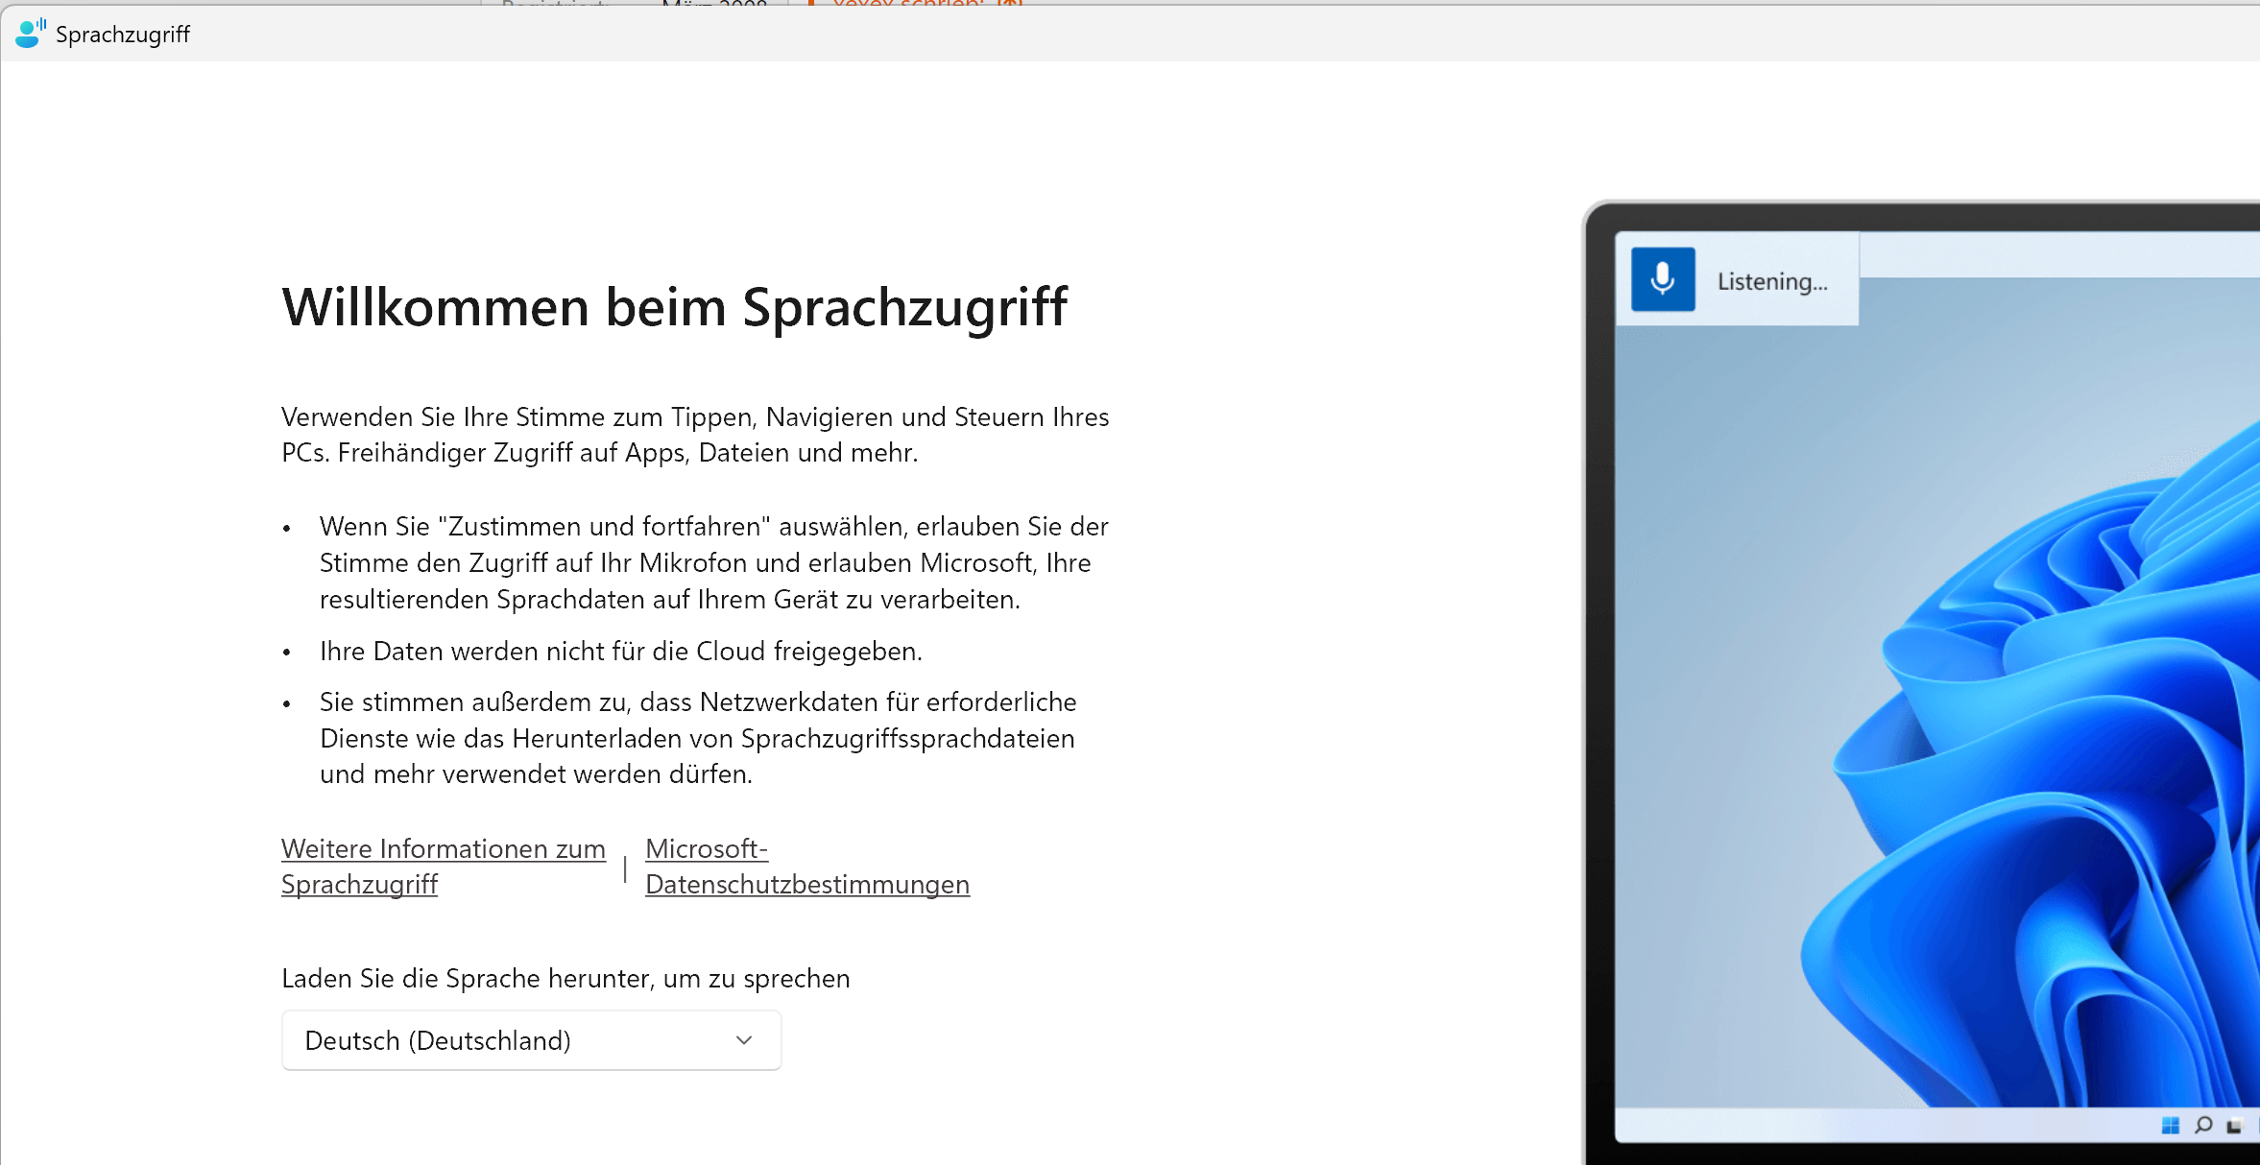Open the Deutsch (Deutschland) language dropdown
Viewport: 2260px width, 1165px height.
pyautogui.click(x=531, y=1040)
